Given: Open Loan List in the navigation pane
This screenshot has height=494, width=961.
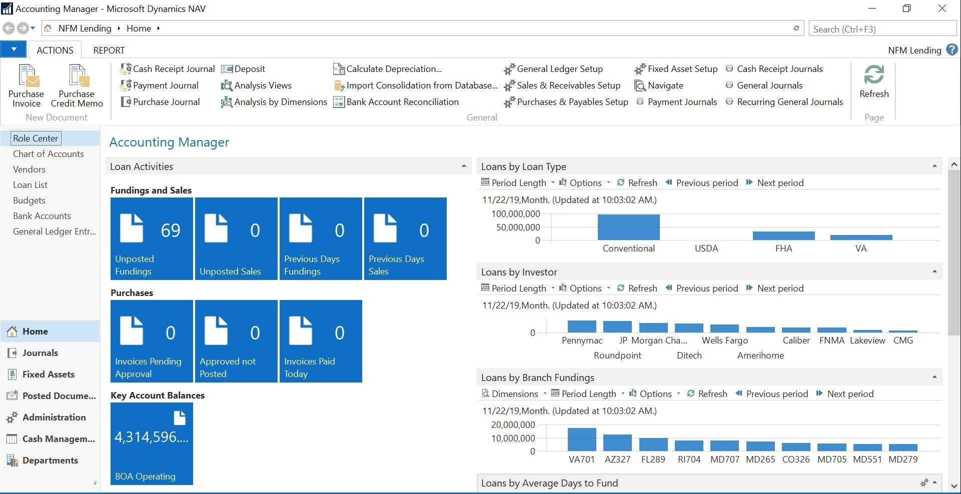Looking at the screenshot, I should pyautogui.click(x=30, y=185).
